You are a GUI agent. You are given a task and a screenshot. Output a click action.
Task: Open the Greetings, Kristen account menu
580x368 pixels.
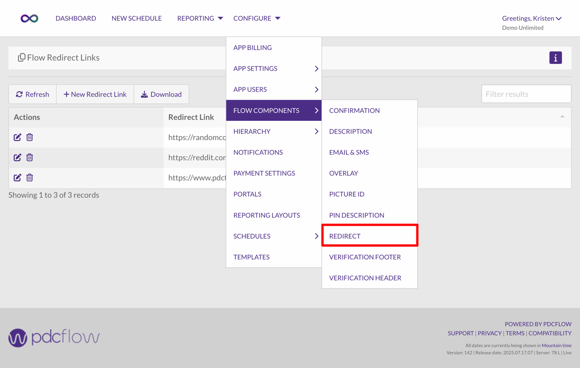click(532, 18)
